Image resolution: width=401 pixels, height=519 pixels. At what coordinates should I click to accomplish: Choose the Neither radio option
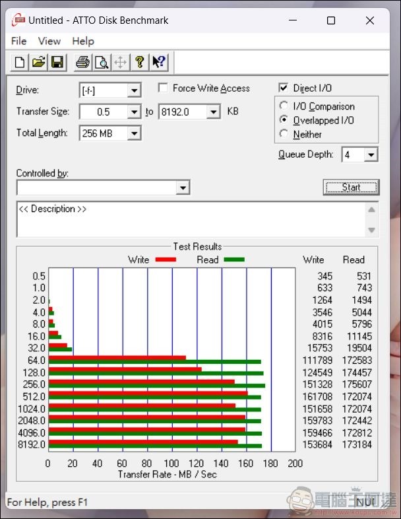[284, 134]
